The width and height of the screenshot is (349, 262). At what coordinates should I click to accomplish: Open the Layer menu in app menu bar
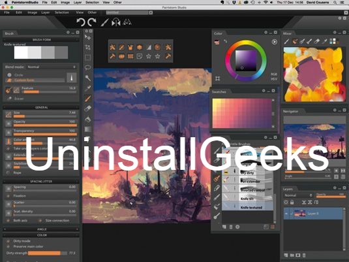pyautogui.click(x=46, y=12)
